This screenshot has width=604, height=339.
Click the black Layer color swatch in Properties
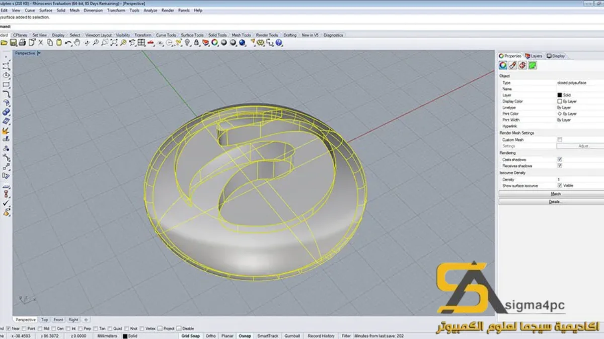tap(560, 95)
